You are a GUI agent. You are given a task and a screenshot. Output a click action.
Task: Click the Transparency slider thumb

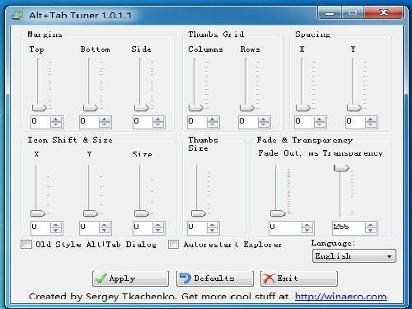[x=341, y=168]
